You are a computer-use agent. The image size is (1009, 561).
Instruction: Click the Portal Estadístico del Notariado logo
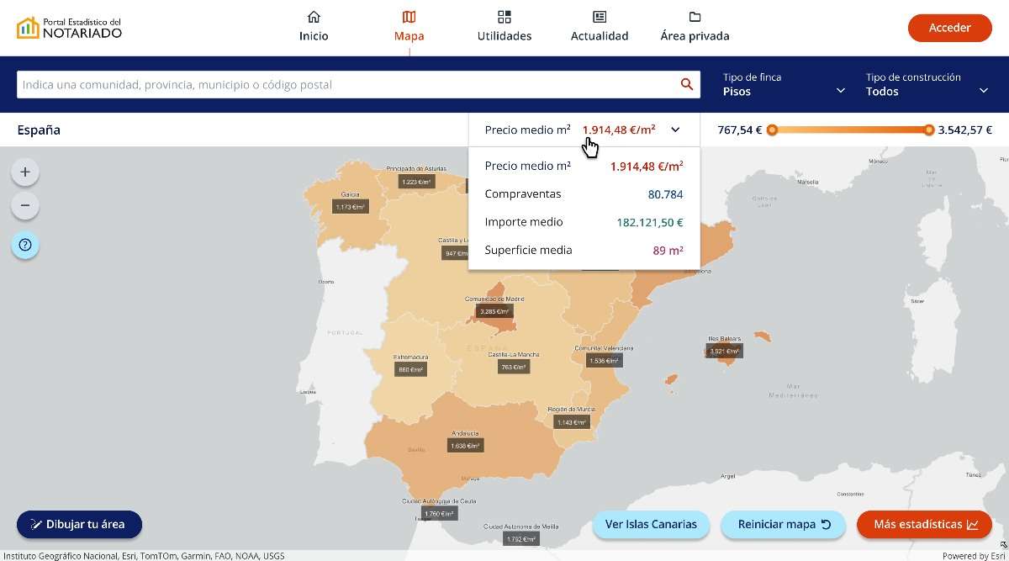point(70,28)
